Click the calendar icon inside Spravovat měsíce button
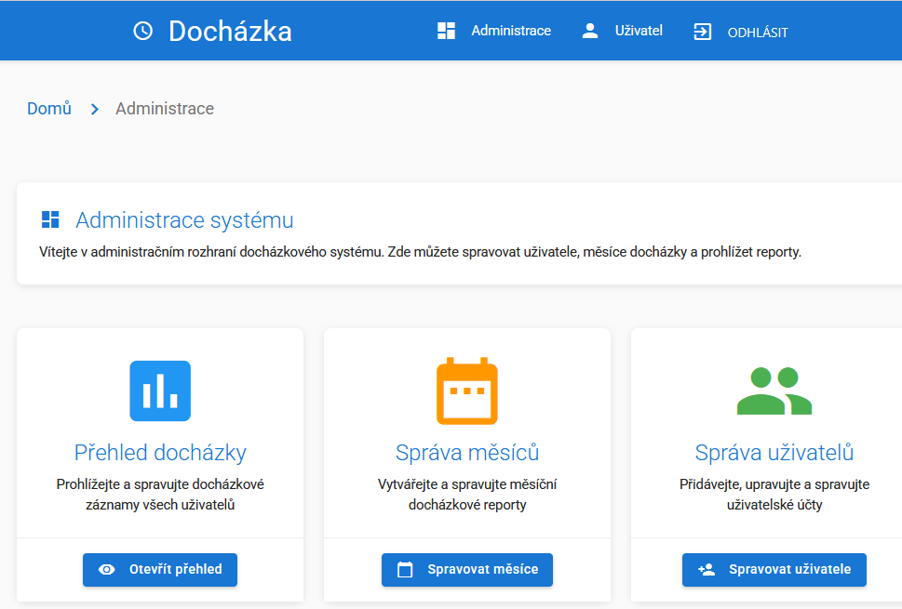902x609 pixels. pyautogui.click(x=404, y=569)
